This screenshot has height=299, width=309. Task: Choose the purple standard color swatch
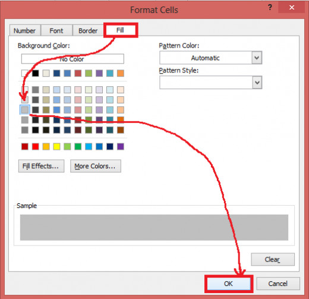click(121, 147)
